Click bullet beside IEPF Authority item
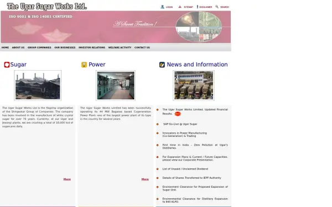Viewport: 332px width, 207px height. 158,178
